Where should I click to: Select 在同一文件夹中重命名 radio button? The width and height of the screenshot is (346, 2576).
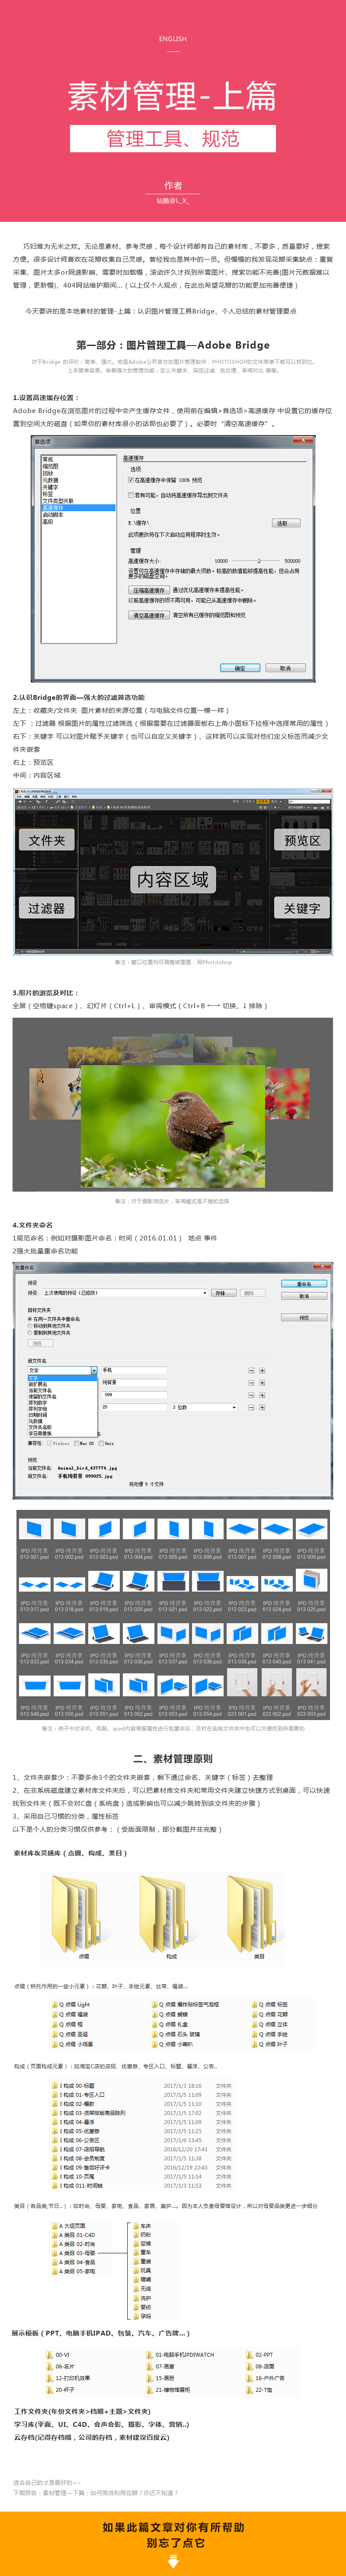point(30,1319)
